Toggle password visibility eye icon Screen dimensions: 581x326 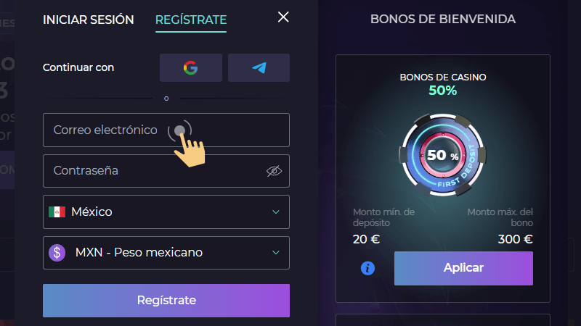point(274,171)
